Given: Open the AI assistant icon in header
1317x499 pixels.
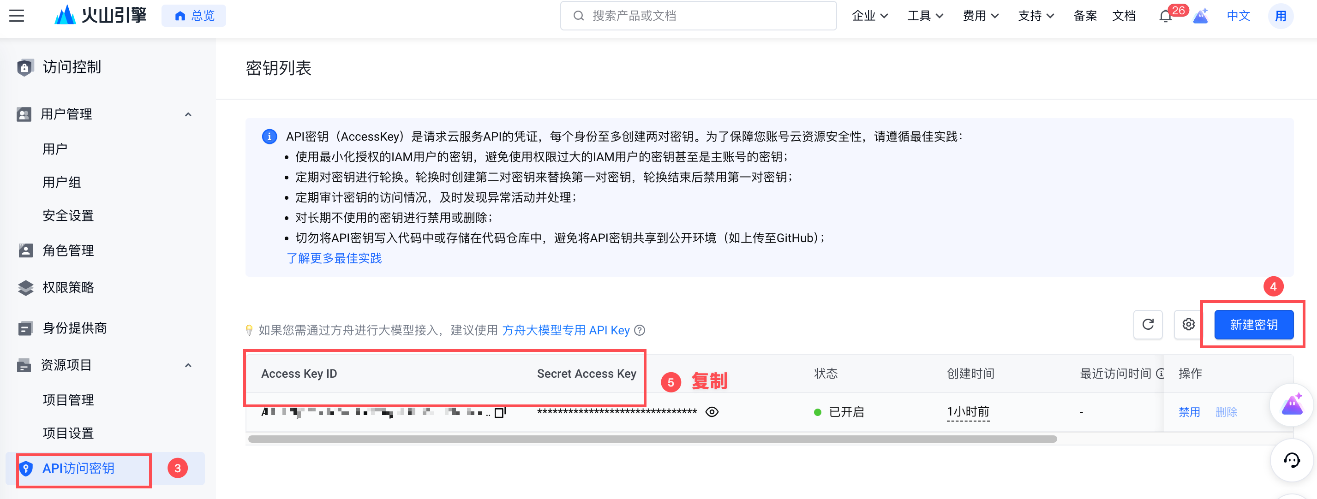Looking at the screenshot, I should pos(1200,16).
